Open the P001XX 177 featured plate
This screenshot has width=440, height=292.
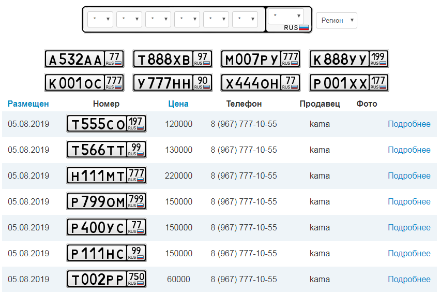(x=349, y=83)
